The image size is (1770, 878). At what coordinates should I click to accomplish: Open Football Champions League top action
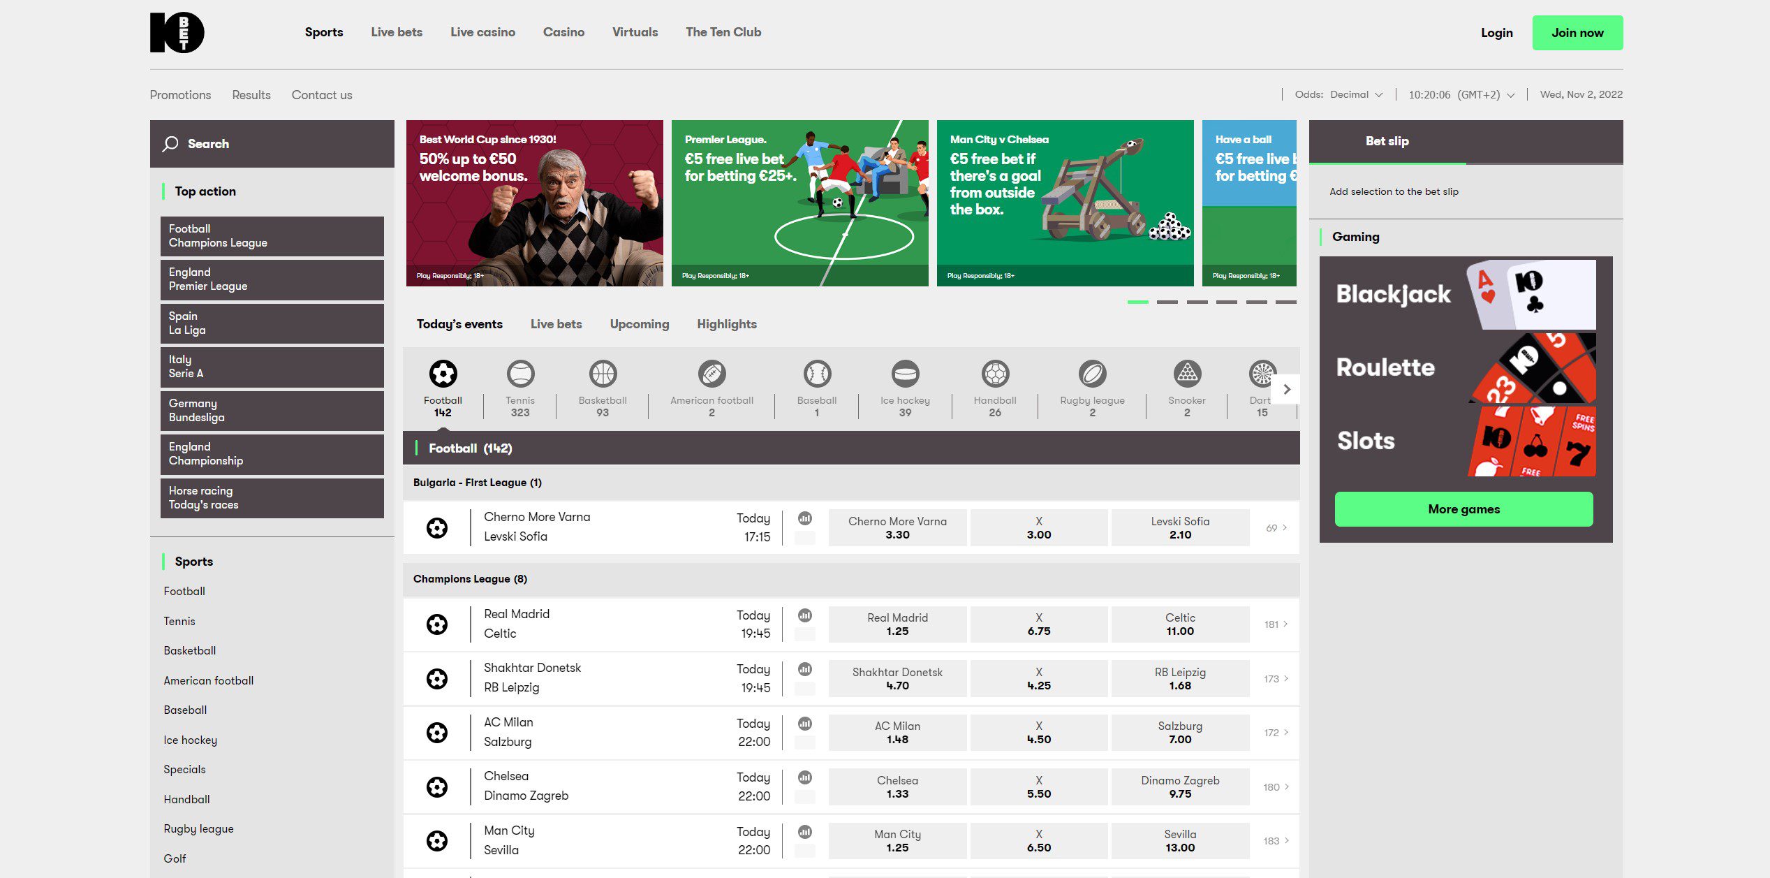(x=272, y=236)
